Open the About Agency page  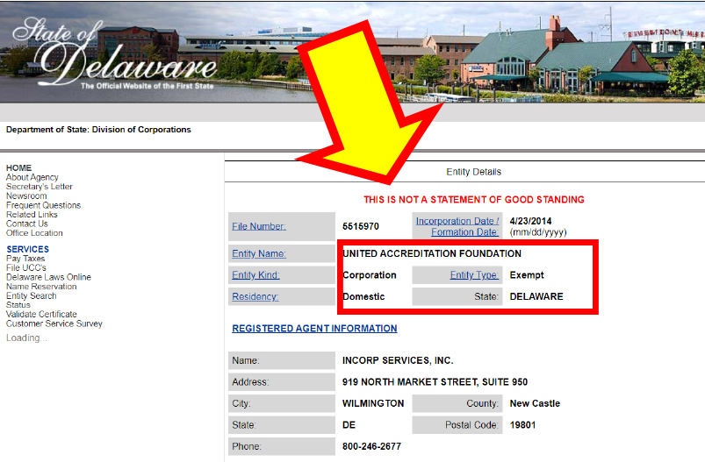[x=32, y=177]
